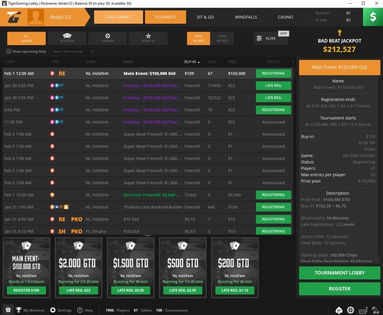Click the Help question mark icon
383x315 pixels.
point(80,310)
